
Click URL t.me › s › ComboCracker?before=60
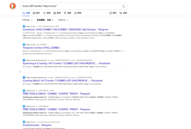[43, 122]
